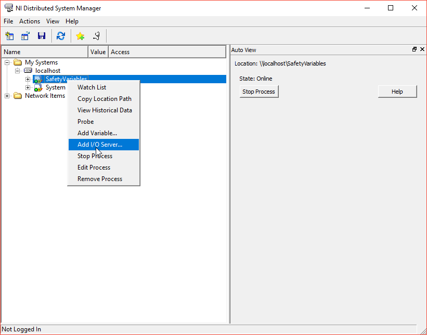The height and width of the screenshot is (335, 427).
Task: Select the SafetyVariables label in the tree
Action: point(67,79)
